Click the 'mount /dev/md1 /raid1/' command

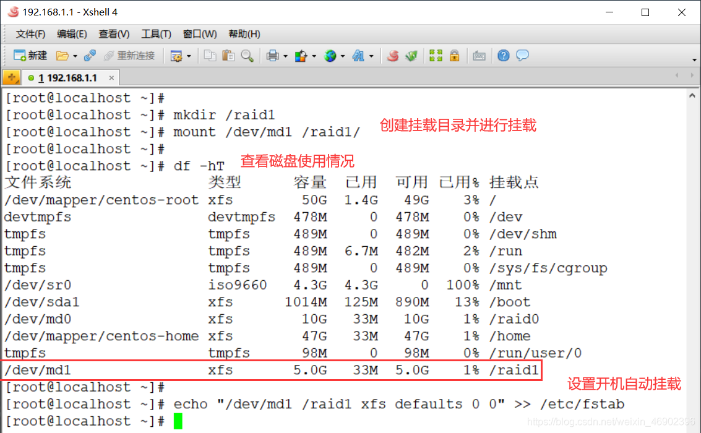267,132
